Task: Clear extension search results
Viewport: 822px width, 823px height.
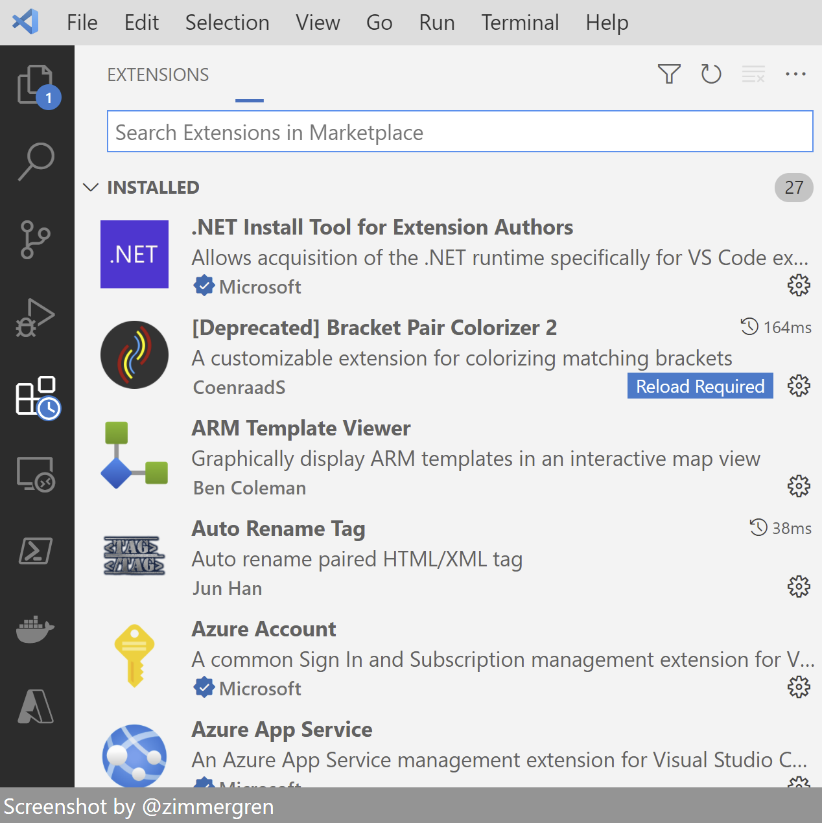Action: tap(753, 74)
